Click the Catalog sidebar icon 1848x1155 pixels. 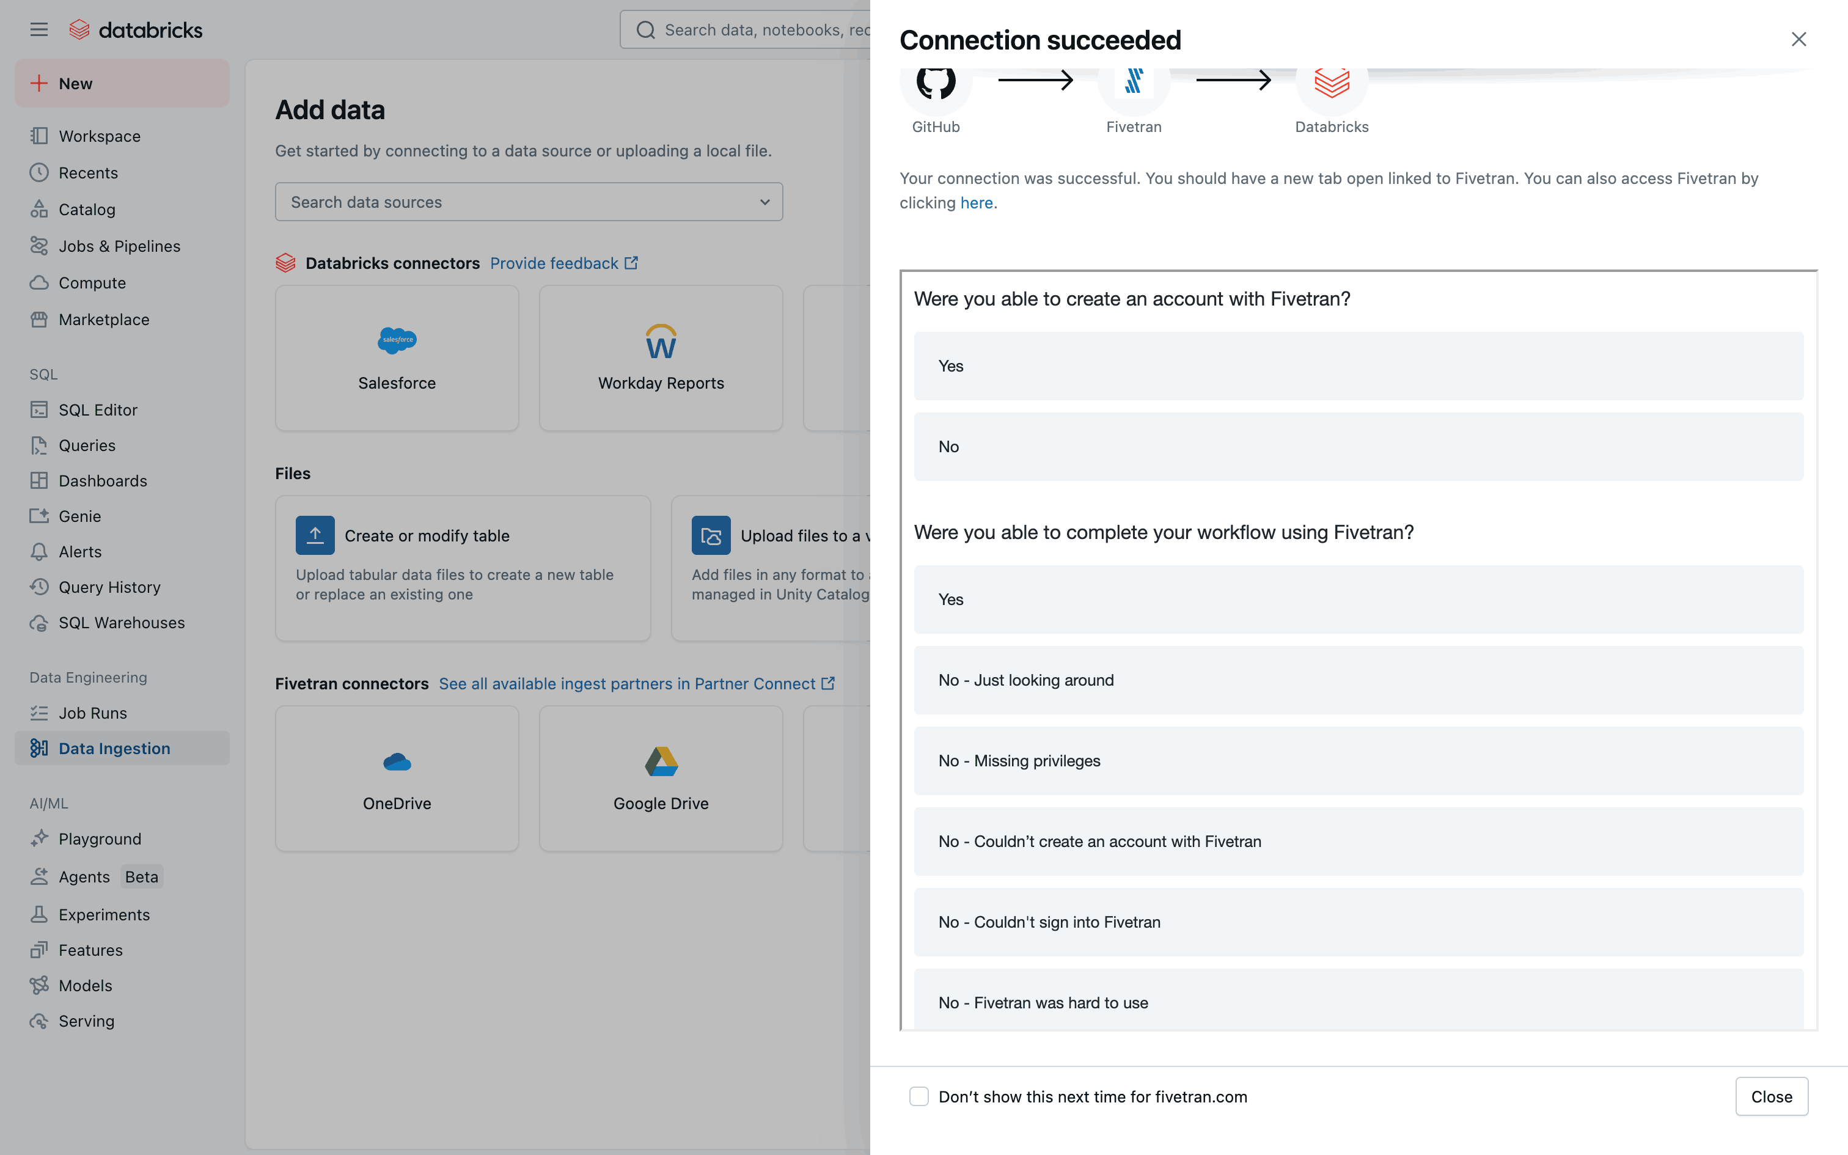click(39, 209)
